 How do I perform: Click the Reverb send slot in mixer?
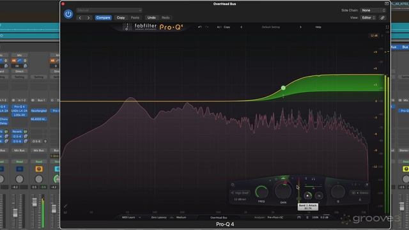pos(17,132)
